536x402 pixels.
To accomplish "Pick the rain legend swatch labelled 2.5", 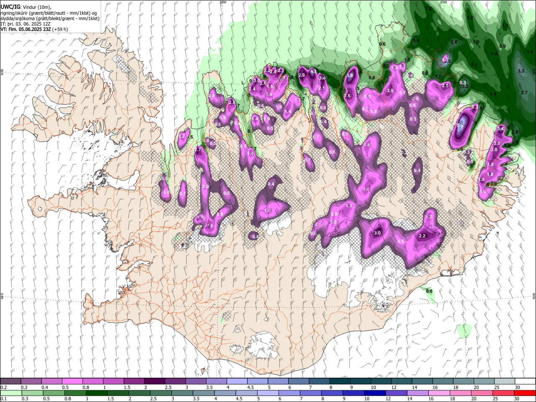I will [x=160, y=393].
